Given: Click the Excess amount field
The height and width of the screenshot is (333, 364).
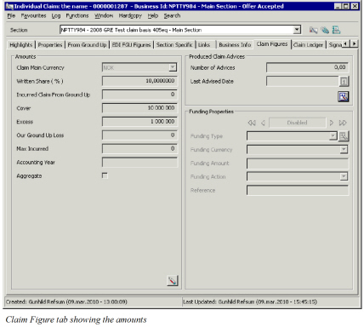Looking at the screenshot, I should click(139, 122).
